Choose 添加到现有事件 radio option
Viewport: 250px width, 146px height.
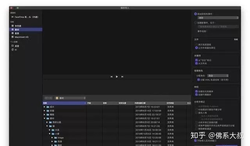(195, 14)
